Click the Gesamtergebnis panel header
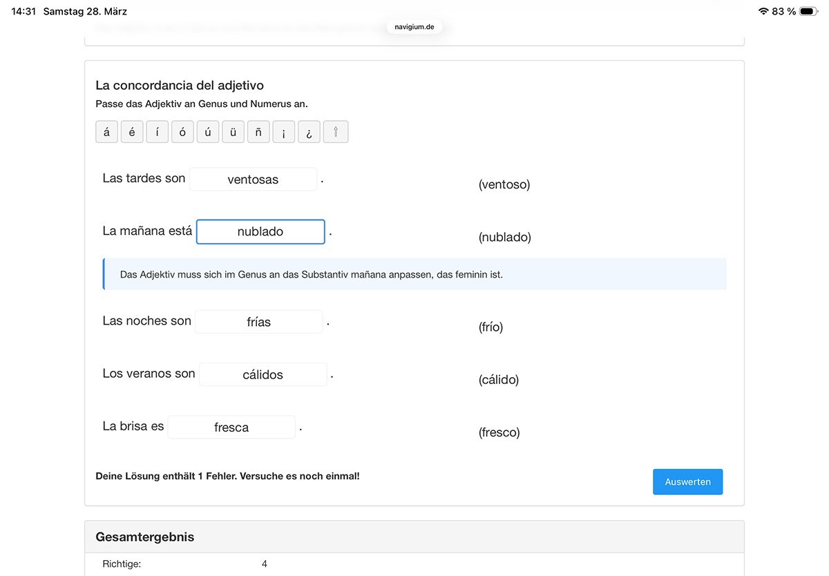 click(414, 537)
